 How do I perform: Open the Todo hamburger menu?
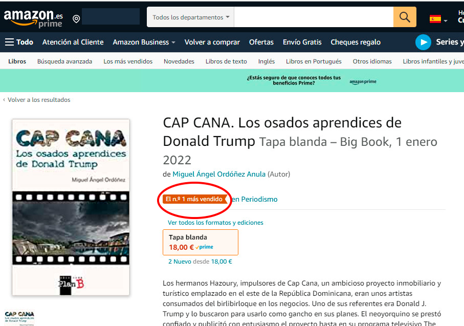[19, 42]
